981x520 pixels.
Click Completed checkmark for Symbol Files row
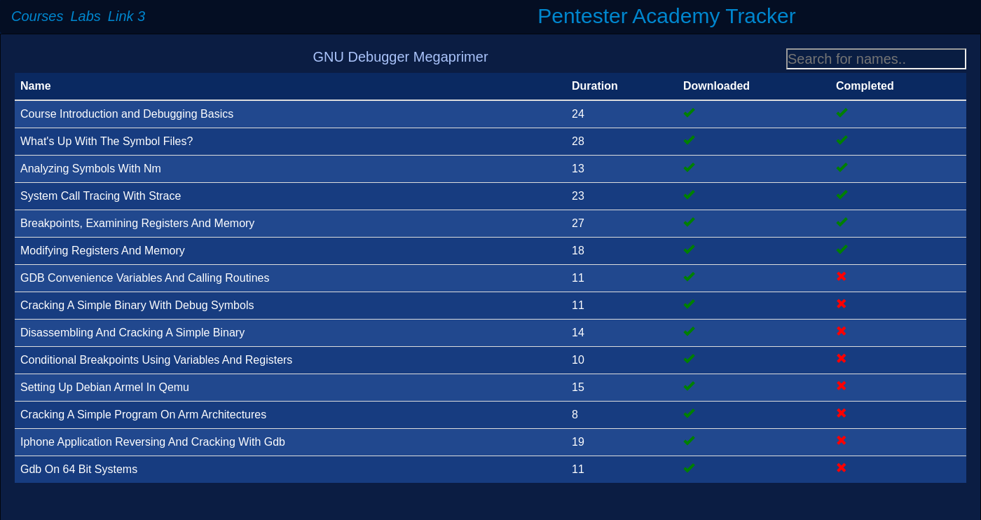842,140
